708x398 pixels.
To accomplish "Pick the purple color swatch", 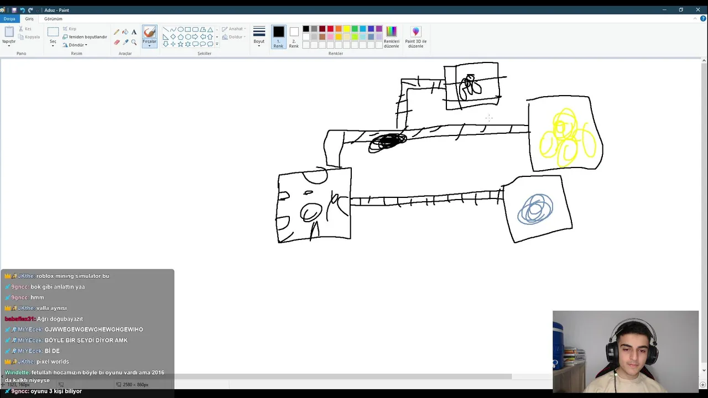I will [379, 29].
